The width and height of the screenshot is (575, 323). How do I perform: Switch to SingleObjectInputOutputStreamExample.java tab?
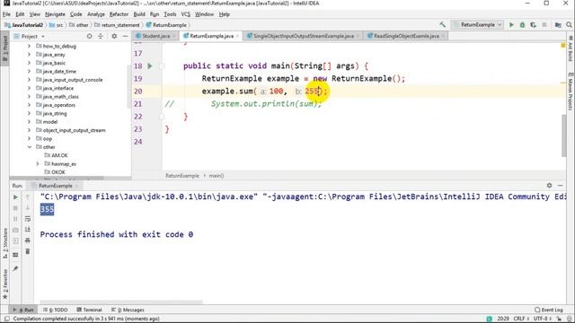point(304,36)
